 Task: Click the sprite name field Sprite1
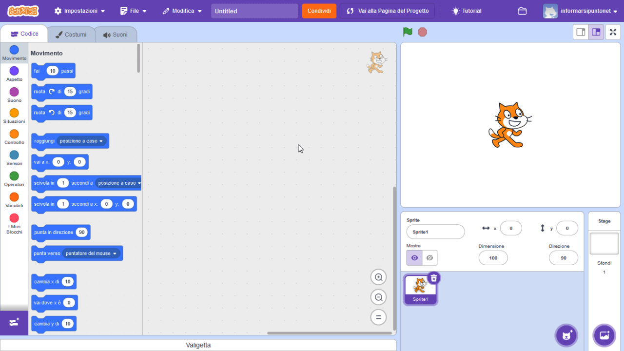[435, 232]
